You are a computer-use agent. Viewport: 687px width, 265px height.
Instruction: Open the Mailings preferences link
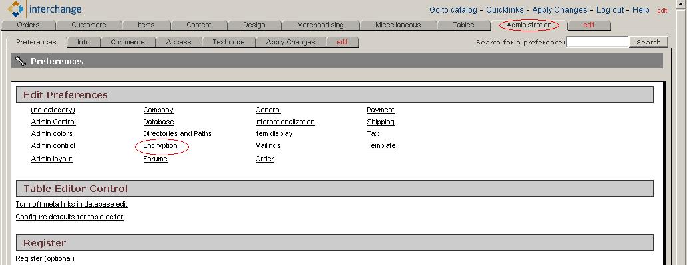click(268, 145)
